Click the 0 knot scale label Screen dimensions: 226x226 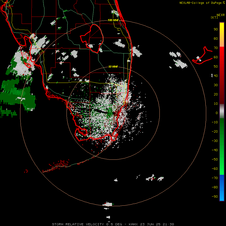point(217,113)
